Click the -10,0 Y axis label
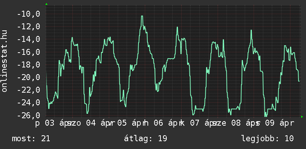306x149 pixels. point(29,14)
